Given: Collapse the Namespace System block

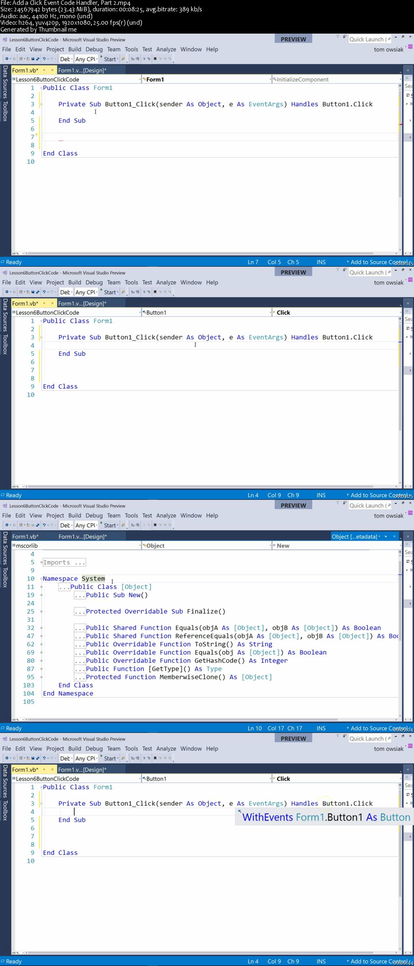Looking at the screenshot, I should click(x=41, y=579).
